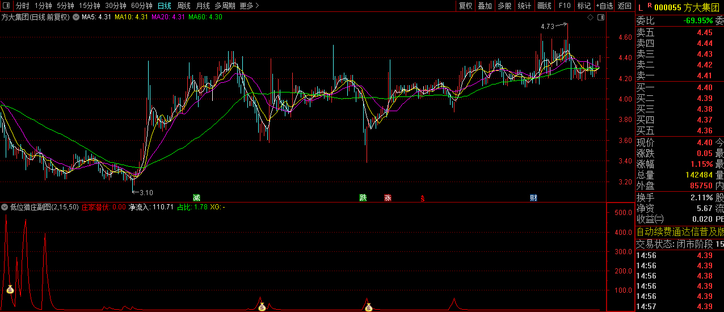
Task: Expand the 更多 periods menu
Action: tap(249, 6)
